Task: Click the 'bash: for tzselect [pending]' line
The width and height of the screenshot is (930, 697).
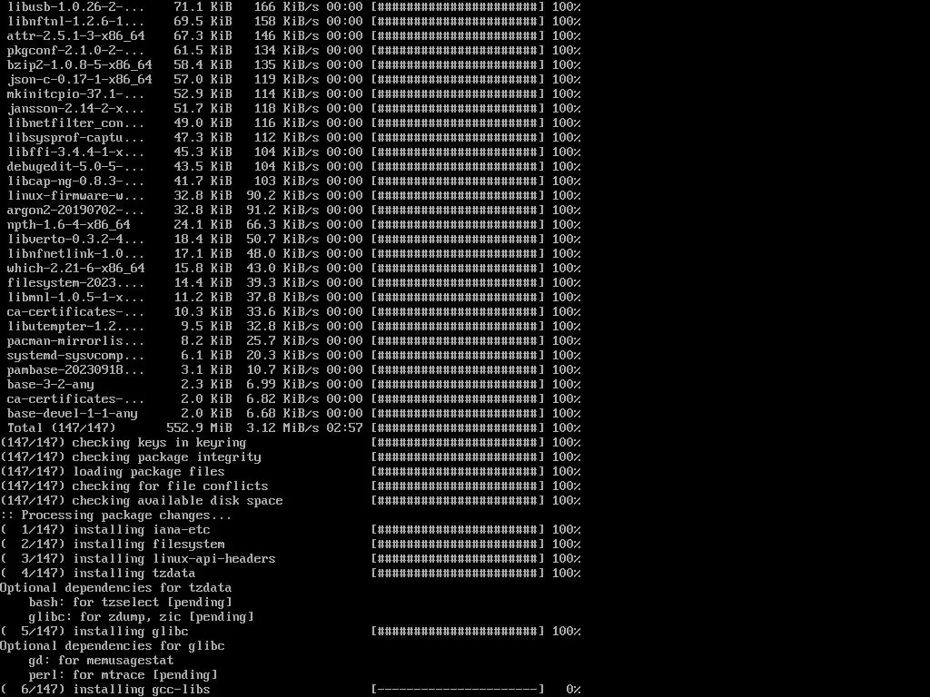Action: 131,603
